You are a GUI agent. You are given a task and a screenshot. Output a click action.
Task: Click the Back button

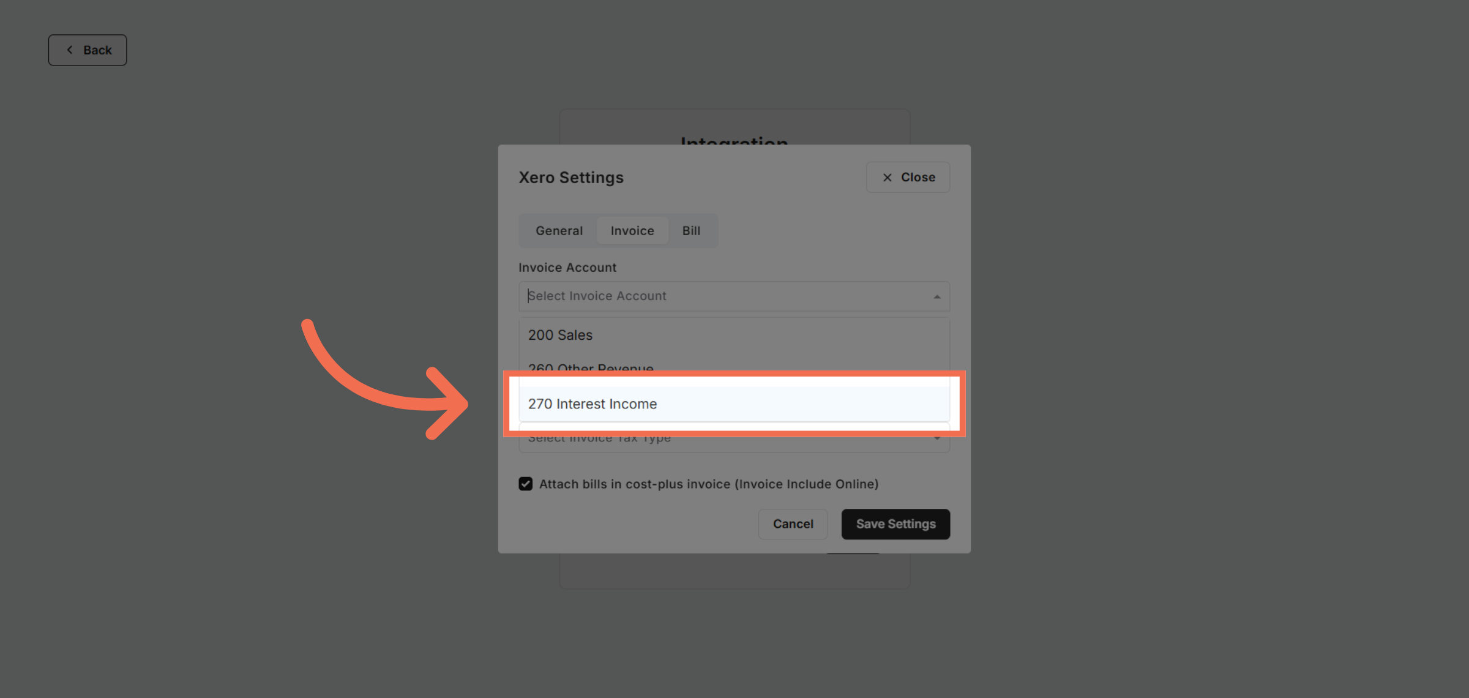(x=88, y=50)
